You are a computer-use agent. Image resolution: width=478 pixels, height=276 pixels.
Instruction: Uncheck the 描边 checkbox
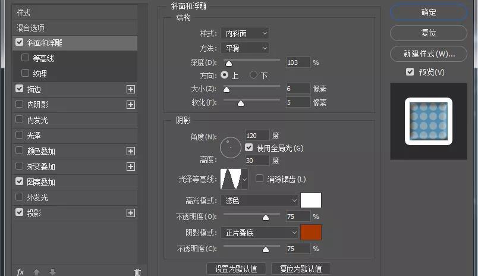coord(19,89)
